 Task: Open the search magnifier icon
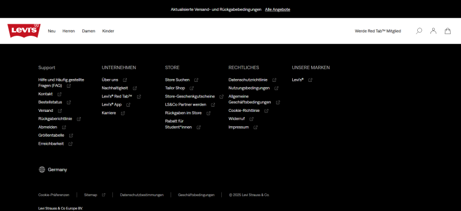[419, 31]
